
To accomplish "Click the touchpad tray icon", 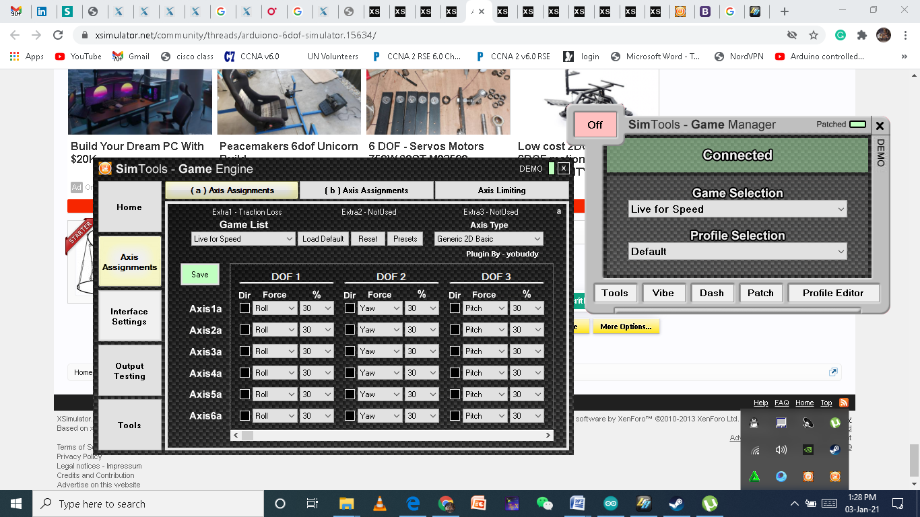I will coord(781,423).
